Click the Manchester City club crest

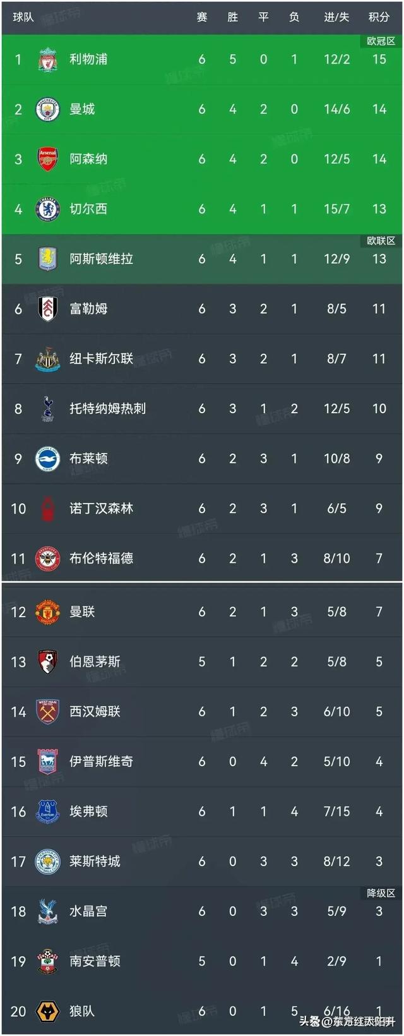(47, 109)
